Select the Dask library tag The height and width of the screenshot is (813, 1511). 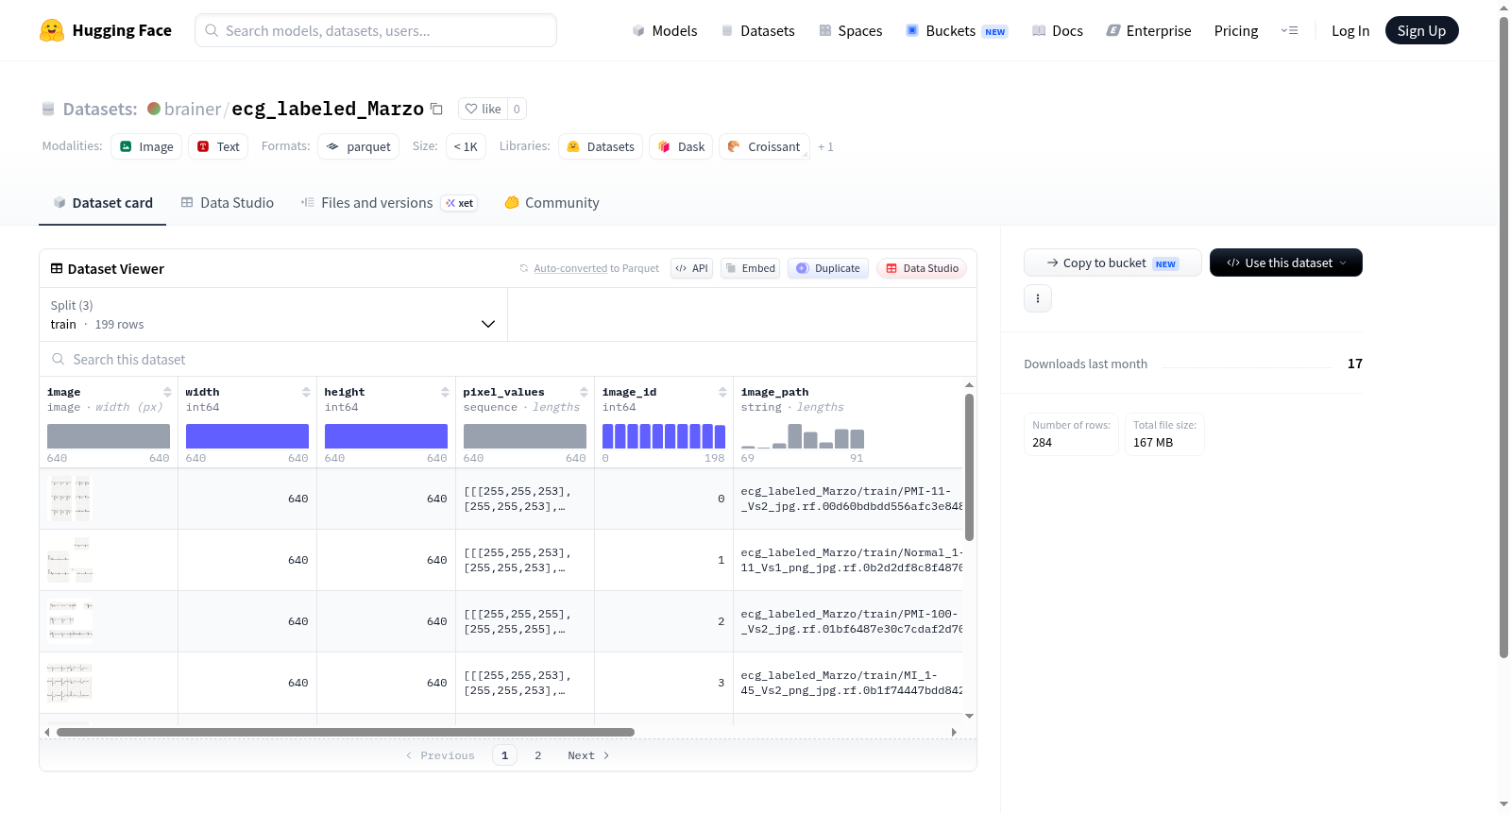(x=681, y=146)
